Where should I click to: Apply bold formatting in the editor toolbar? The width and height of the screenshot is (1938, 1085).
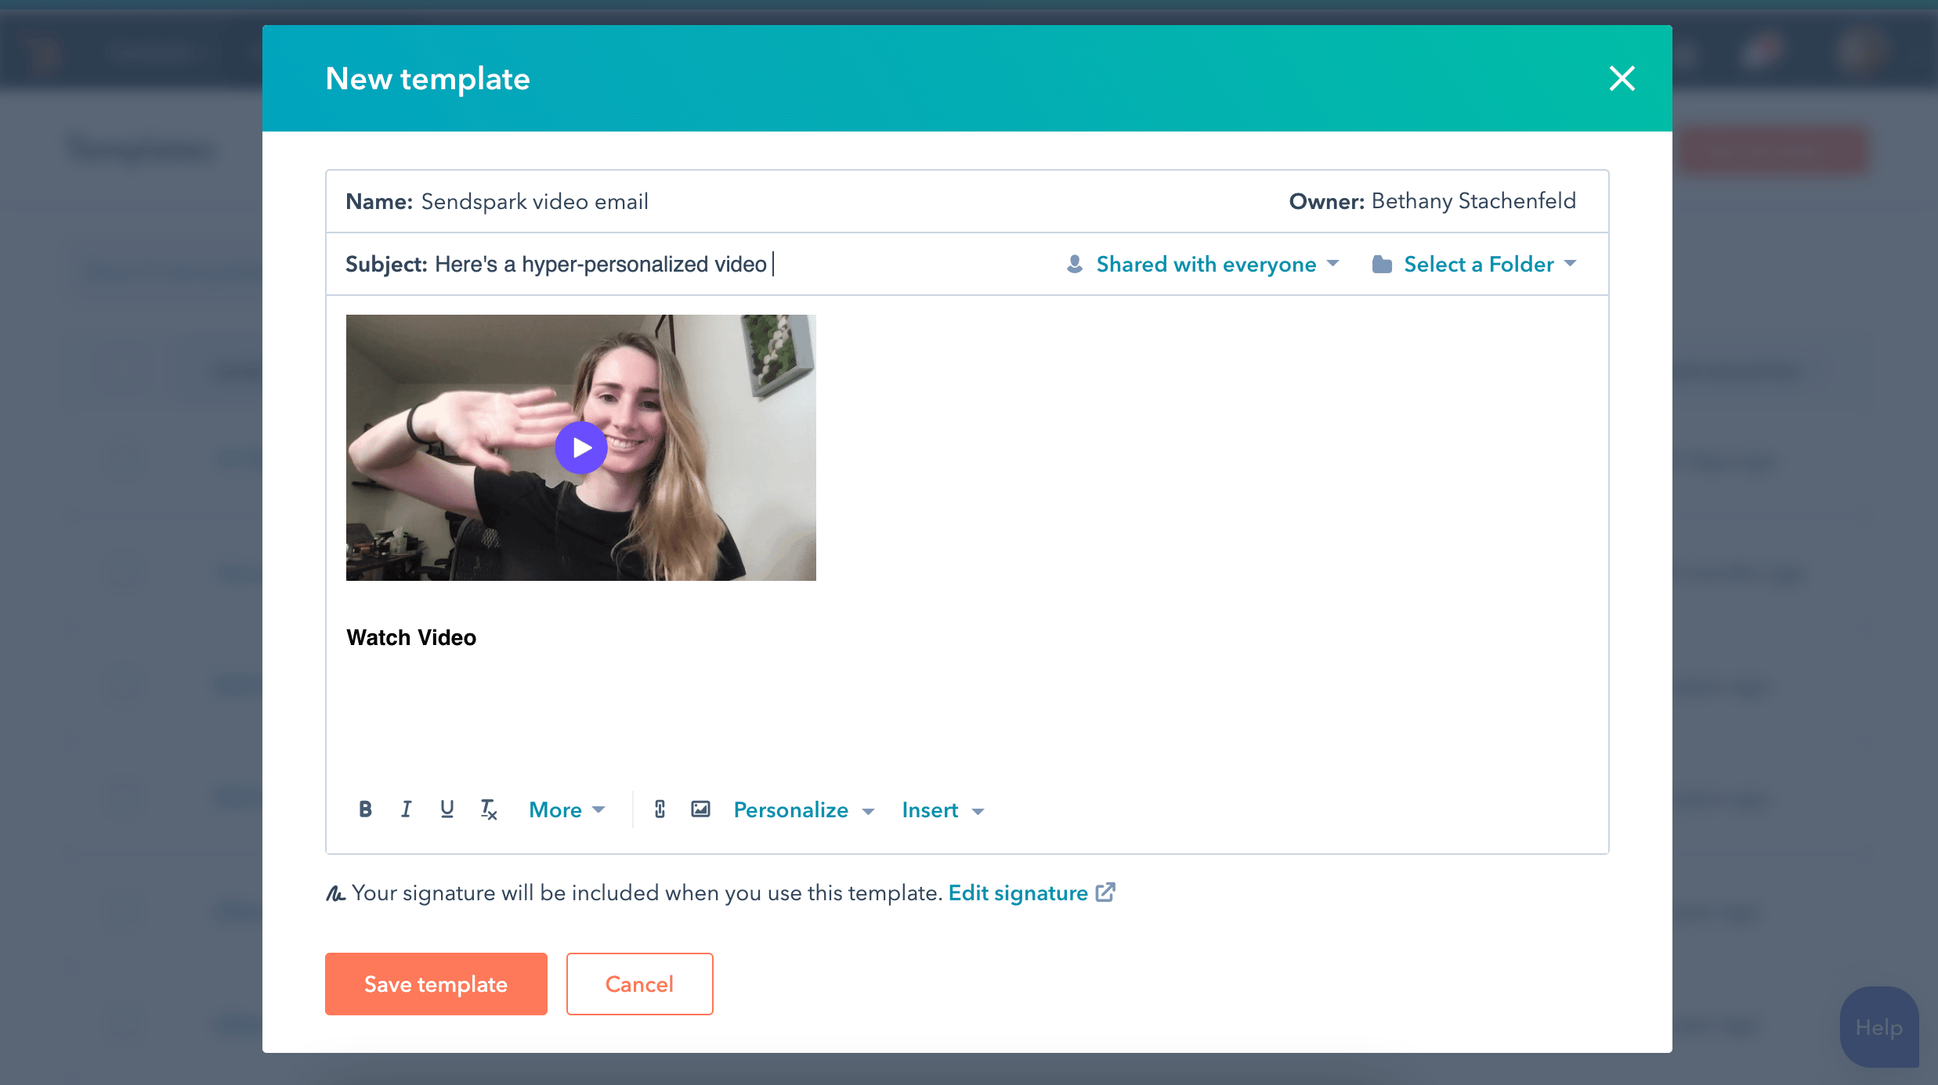(x=365, y=809)
